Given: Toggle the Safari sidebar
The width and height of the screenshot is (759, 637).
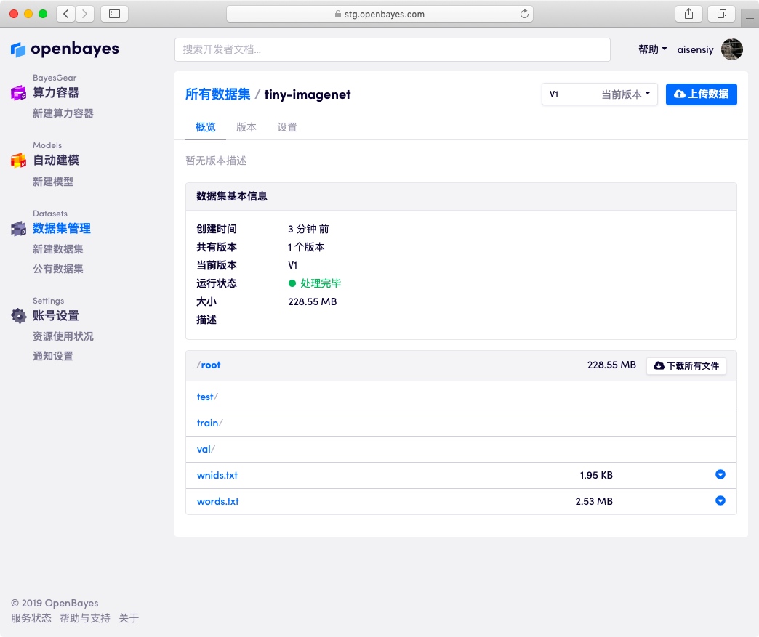Looking at the screenshot, I should coord(114,14).
